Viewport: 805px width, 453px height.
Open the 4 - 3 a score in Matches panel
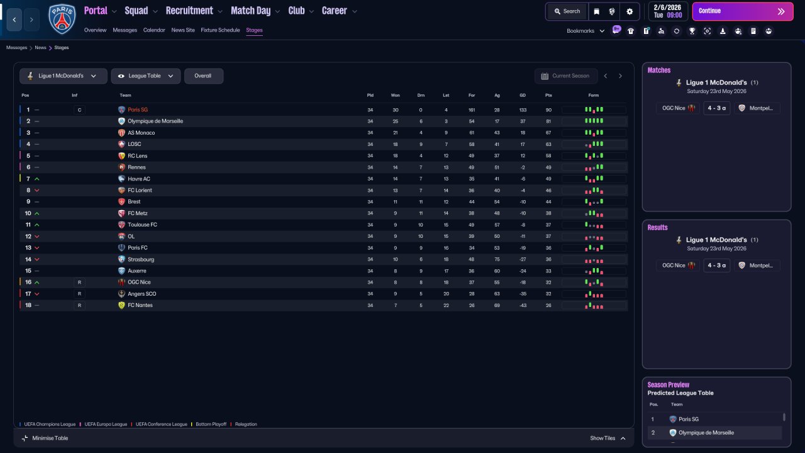716,108
